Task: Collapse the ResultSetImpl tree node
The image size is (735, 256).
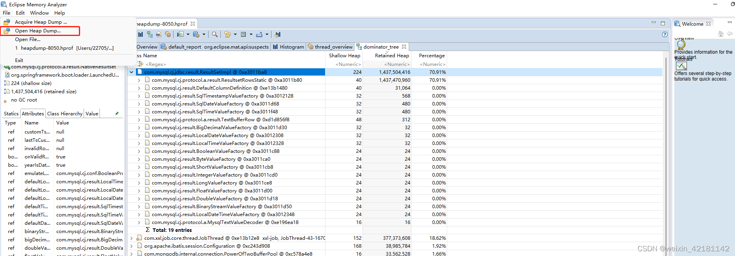Action: [131, 72]
